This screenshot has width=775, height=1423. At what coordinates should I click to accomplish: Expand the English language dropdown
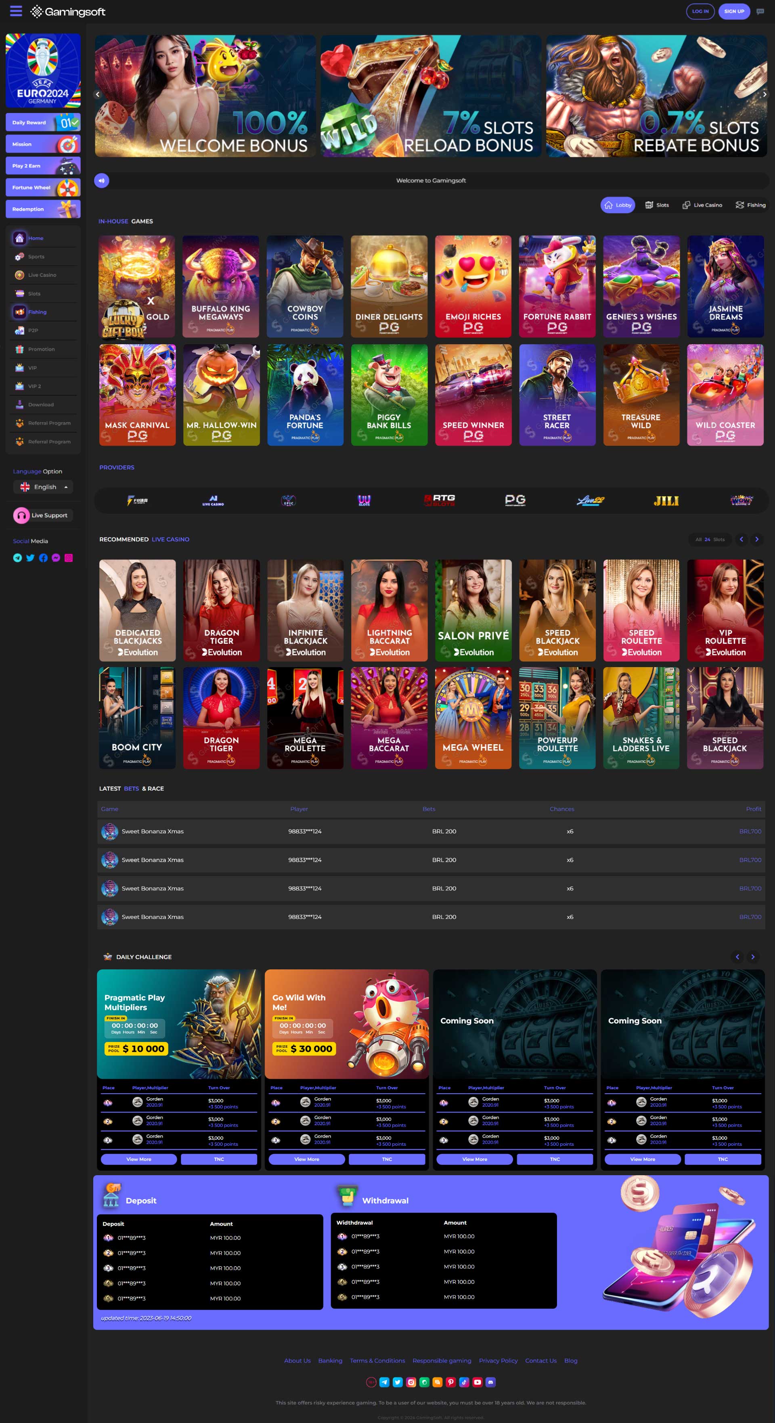point(43,487)
